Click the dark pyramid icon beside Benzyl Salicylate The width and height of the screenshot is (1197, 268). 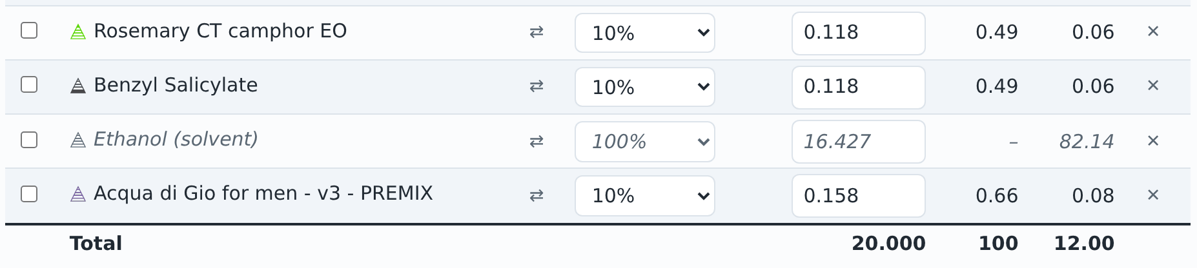pos(78,86)
